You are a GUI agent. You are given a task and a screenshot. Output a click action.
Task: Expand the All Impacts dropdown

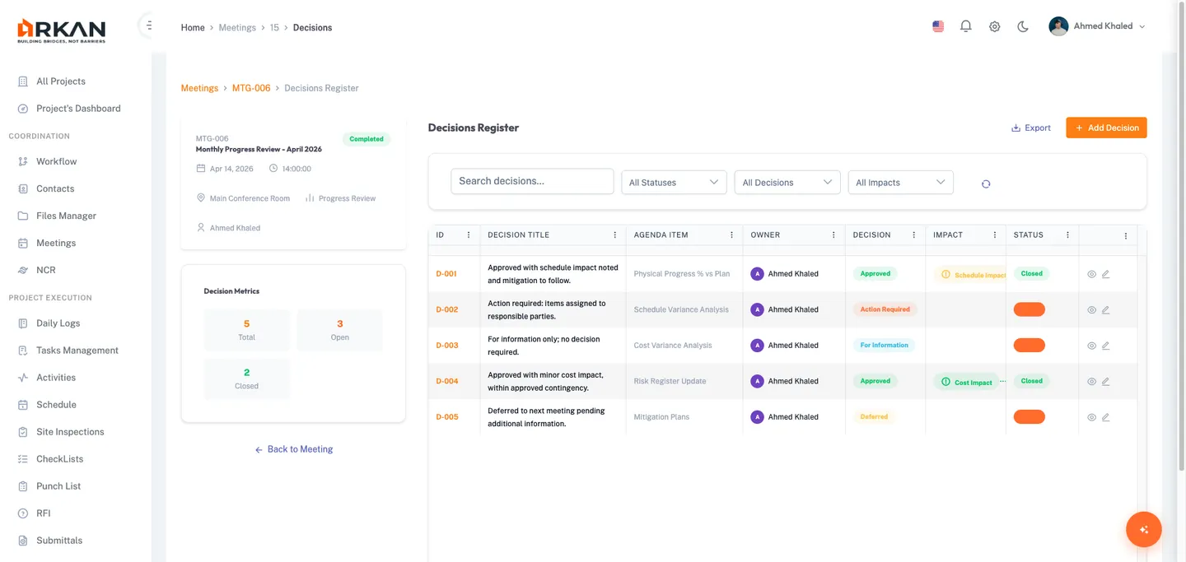[x=900, y=183]
